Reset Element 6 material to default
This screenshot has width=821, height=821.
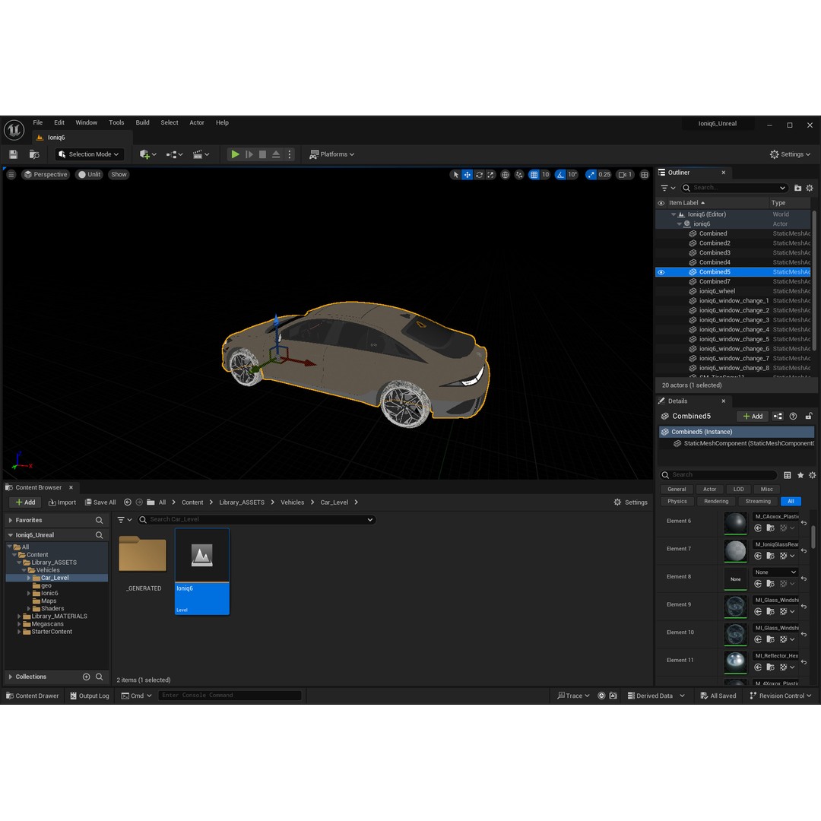click(x=804, y=522)
